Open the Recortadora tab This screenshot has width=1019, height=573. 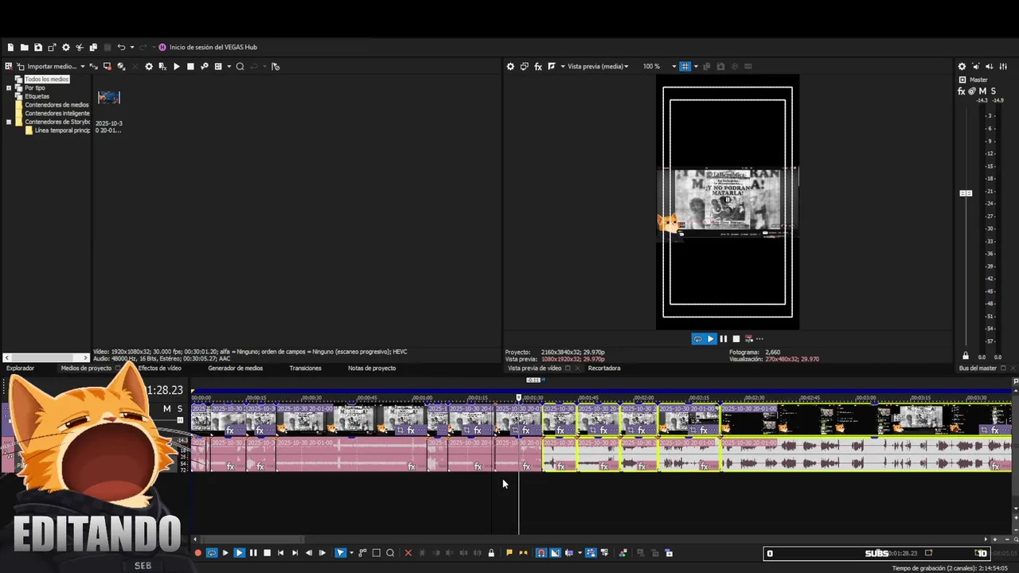[604, 368]
